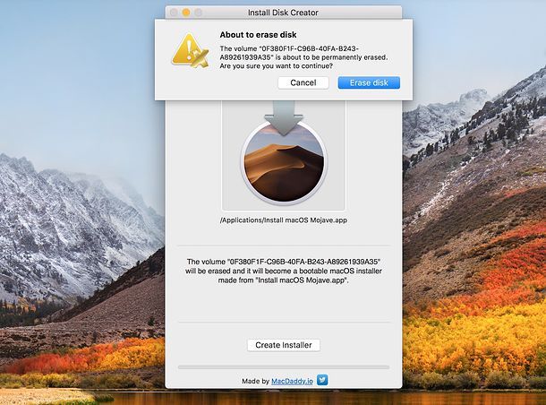Open the MacDaddy.io link
The width and height of the screenshot is (546, 405).
[x=292, y=381]
